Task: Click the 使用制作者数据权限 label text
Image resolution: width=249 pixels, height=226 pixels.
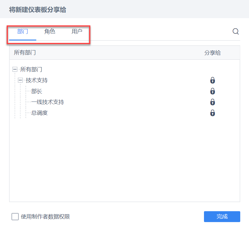Action: point(45,217)
